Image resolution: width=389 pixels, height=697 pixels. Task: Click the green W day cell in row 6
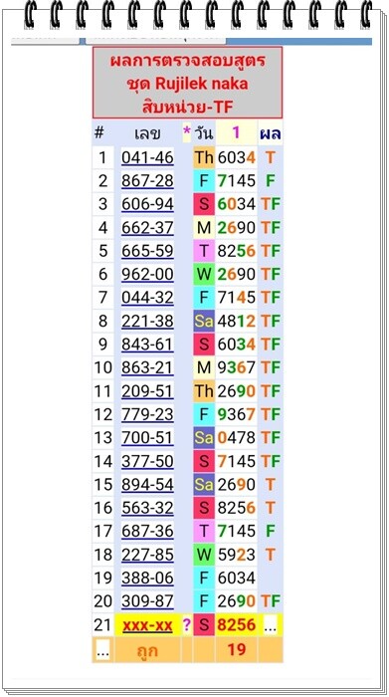click(204, 274)
